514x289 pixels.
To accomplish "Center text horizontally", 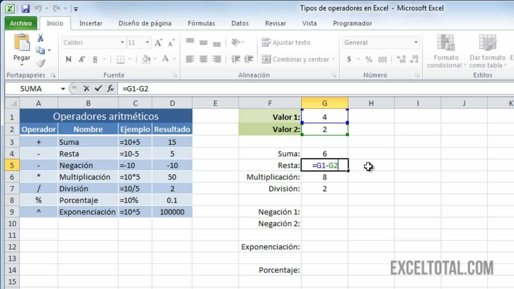I will click(204, 59).
